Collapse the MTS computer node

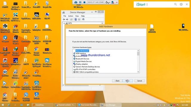64,23
